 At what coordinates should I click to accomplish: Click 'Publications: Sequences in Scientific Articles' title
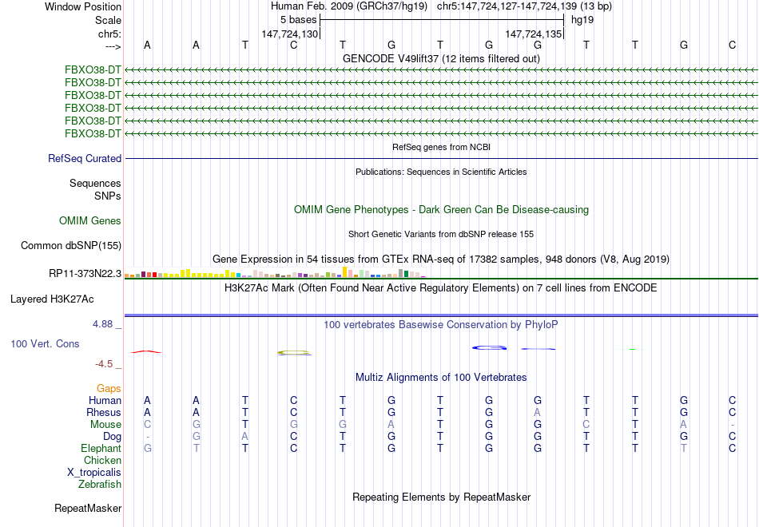tap(441, 172)
